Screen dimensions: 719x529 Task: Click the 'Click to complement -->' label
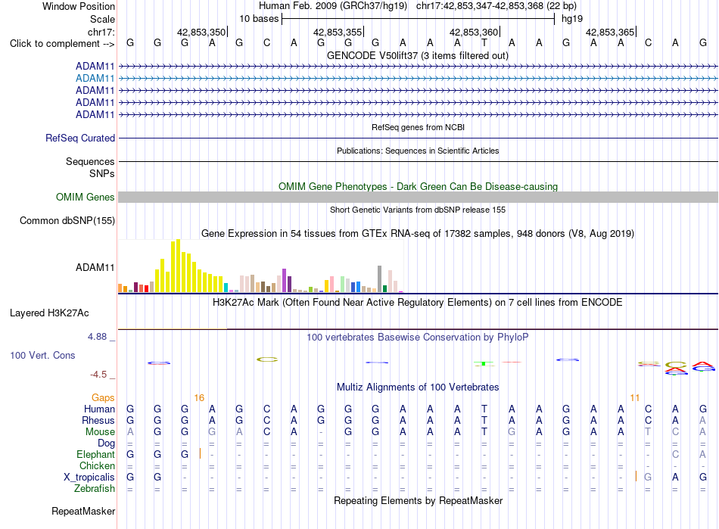click(62, 44)
